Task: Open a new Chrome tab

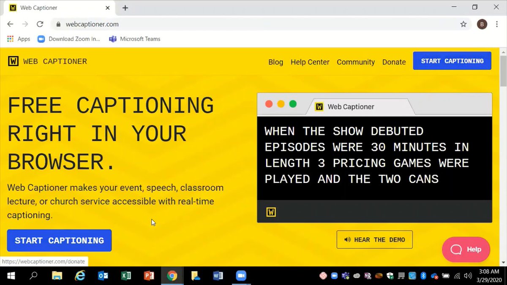Action: point(125,8)
